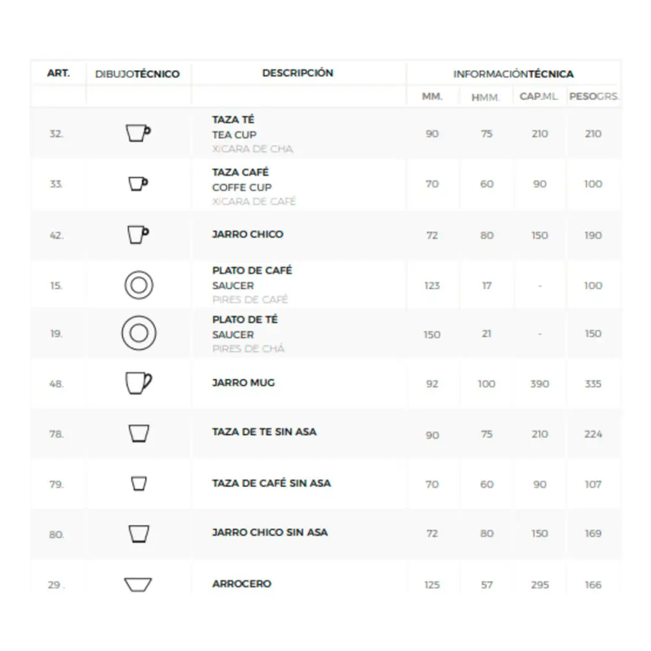This screenshot has width=651, height=651.
Task: Click the CAP.ML. column header
Action: (540, 96)
